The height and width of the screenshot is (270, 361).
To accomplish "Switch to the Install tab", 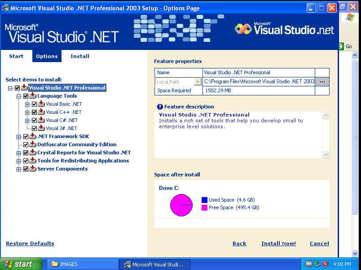I will [80, 56].
